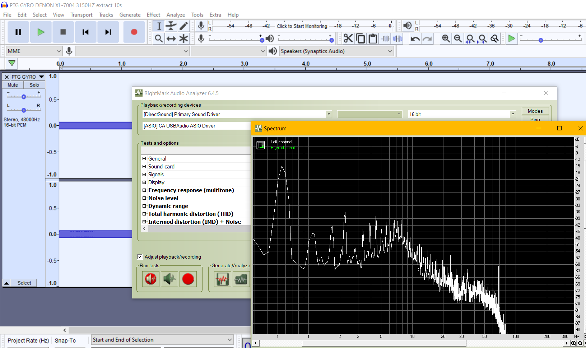
Task: Adjust PTG GYRO track pan slider
Action: click(x=24, y=110)
